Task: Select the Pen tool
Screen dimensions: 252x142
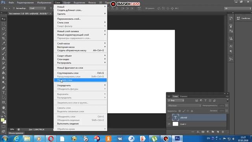Action: click(x=4, y=88)
